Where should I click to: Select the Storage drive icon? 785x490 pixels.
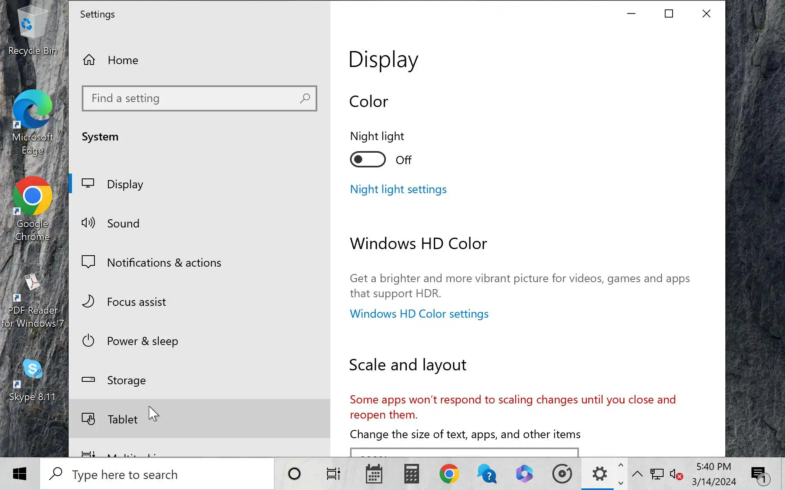click(88, 380)
